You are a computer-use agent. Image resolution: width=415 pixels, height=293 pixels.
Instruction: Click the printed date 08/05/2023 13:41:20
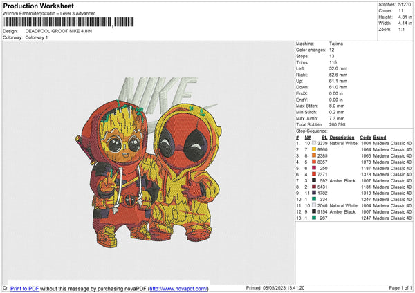click(284, 287)
